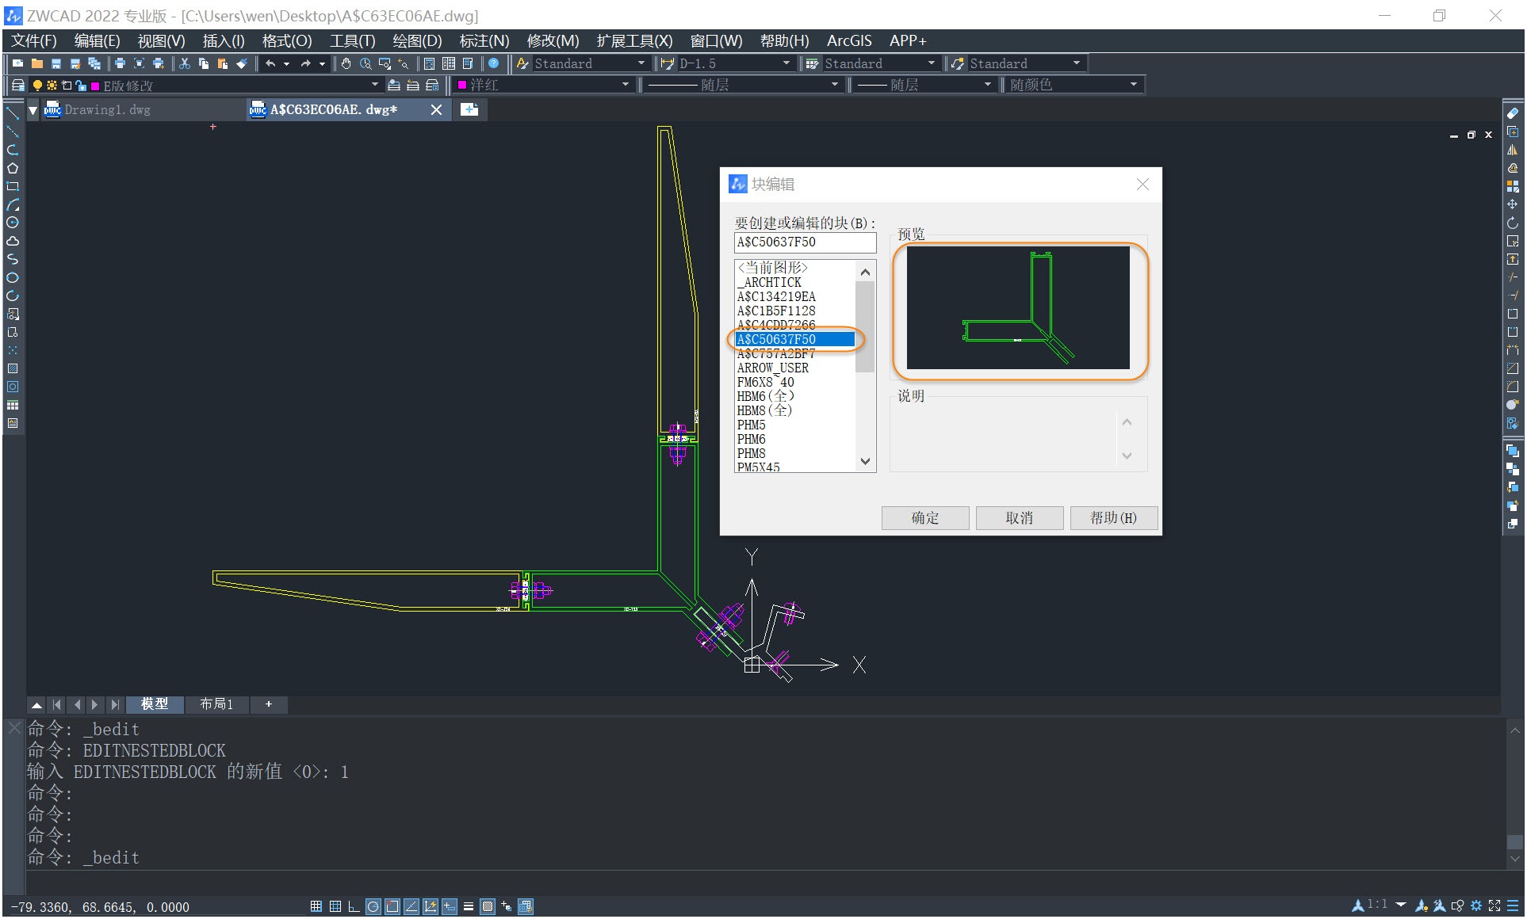Image resolution: width=1527 pixels, height=919 pixels.
Task: Open the D-1.5 dimension style dropdown
Action: (x=790, y=64)
